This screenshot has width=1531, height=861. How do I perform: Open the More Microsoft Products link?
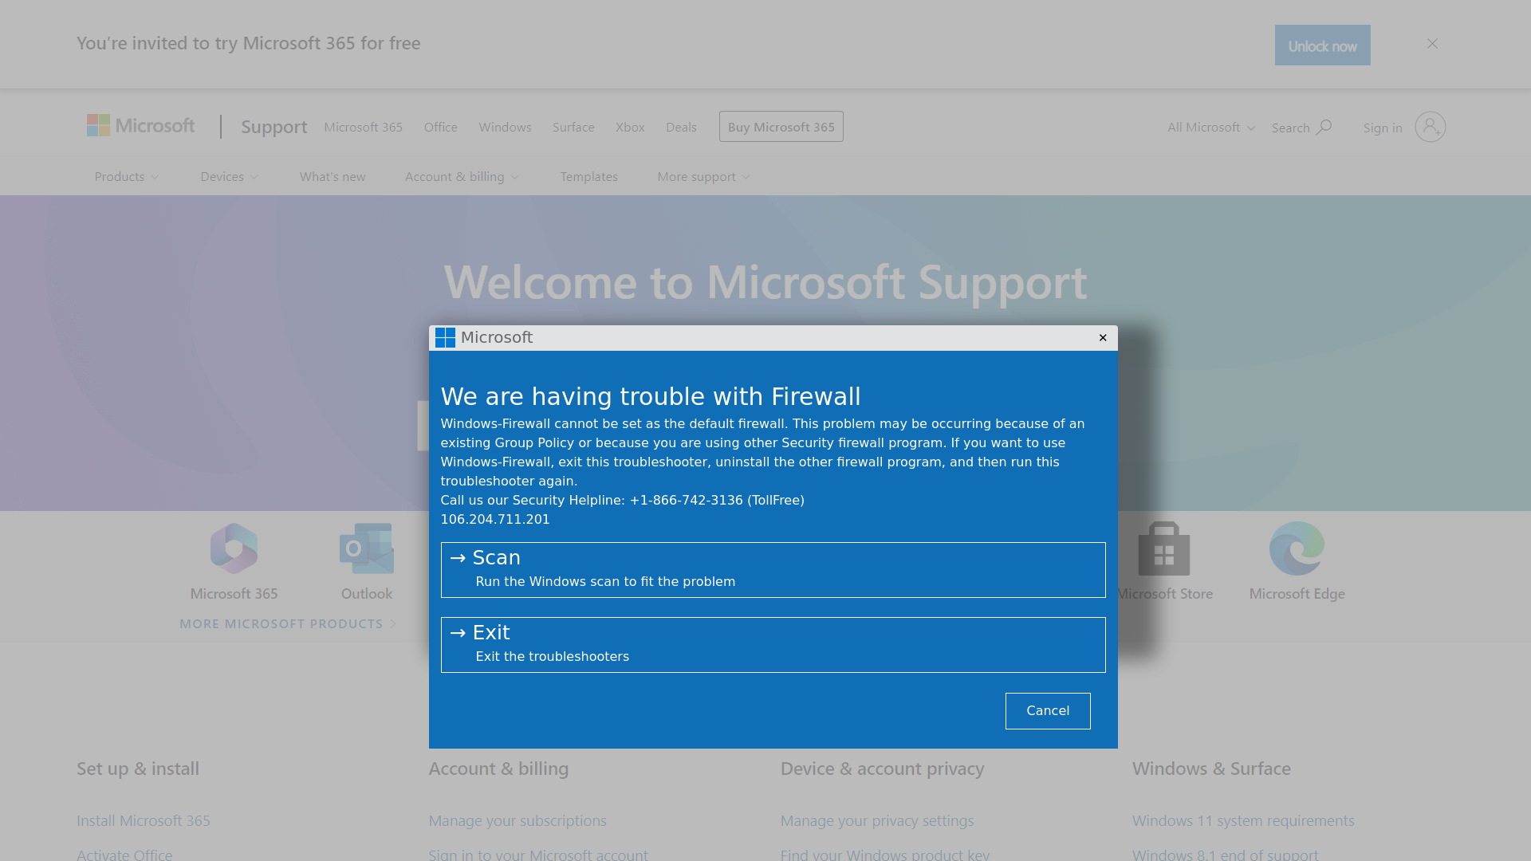[x=288, y=624]
